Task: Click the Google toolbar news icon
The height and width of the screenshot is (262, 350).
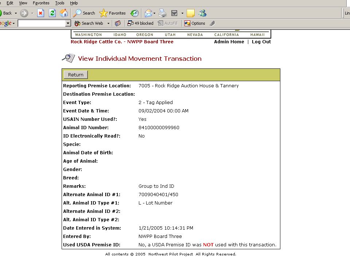Action: click(118, 23)
